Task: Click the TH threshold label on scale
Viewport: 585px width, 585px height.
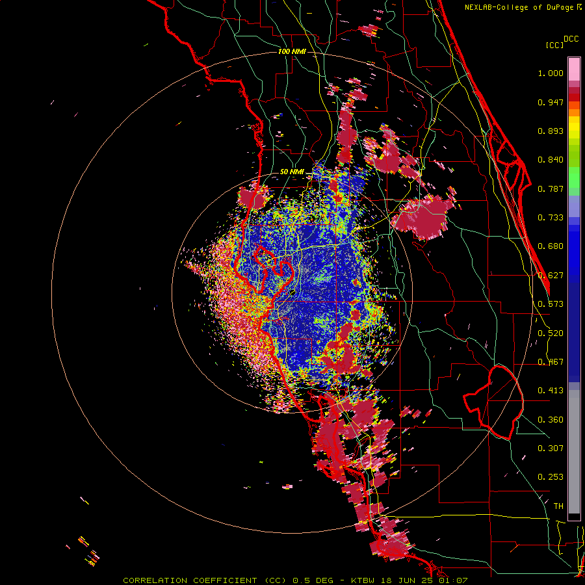Action: [x=558, y=506]
